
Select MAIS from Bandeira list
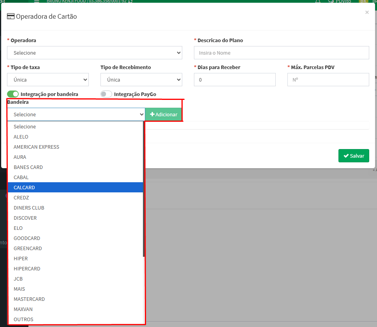(x=75, y=289)
